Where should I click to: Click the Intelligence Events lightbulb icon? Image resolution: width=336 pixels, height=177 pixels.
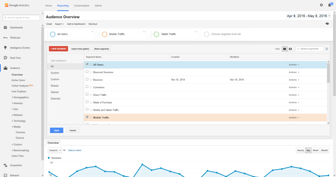[5, 48]
